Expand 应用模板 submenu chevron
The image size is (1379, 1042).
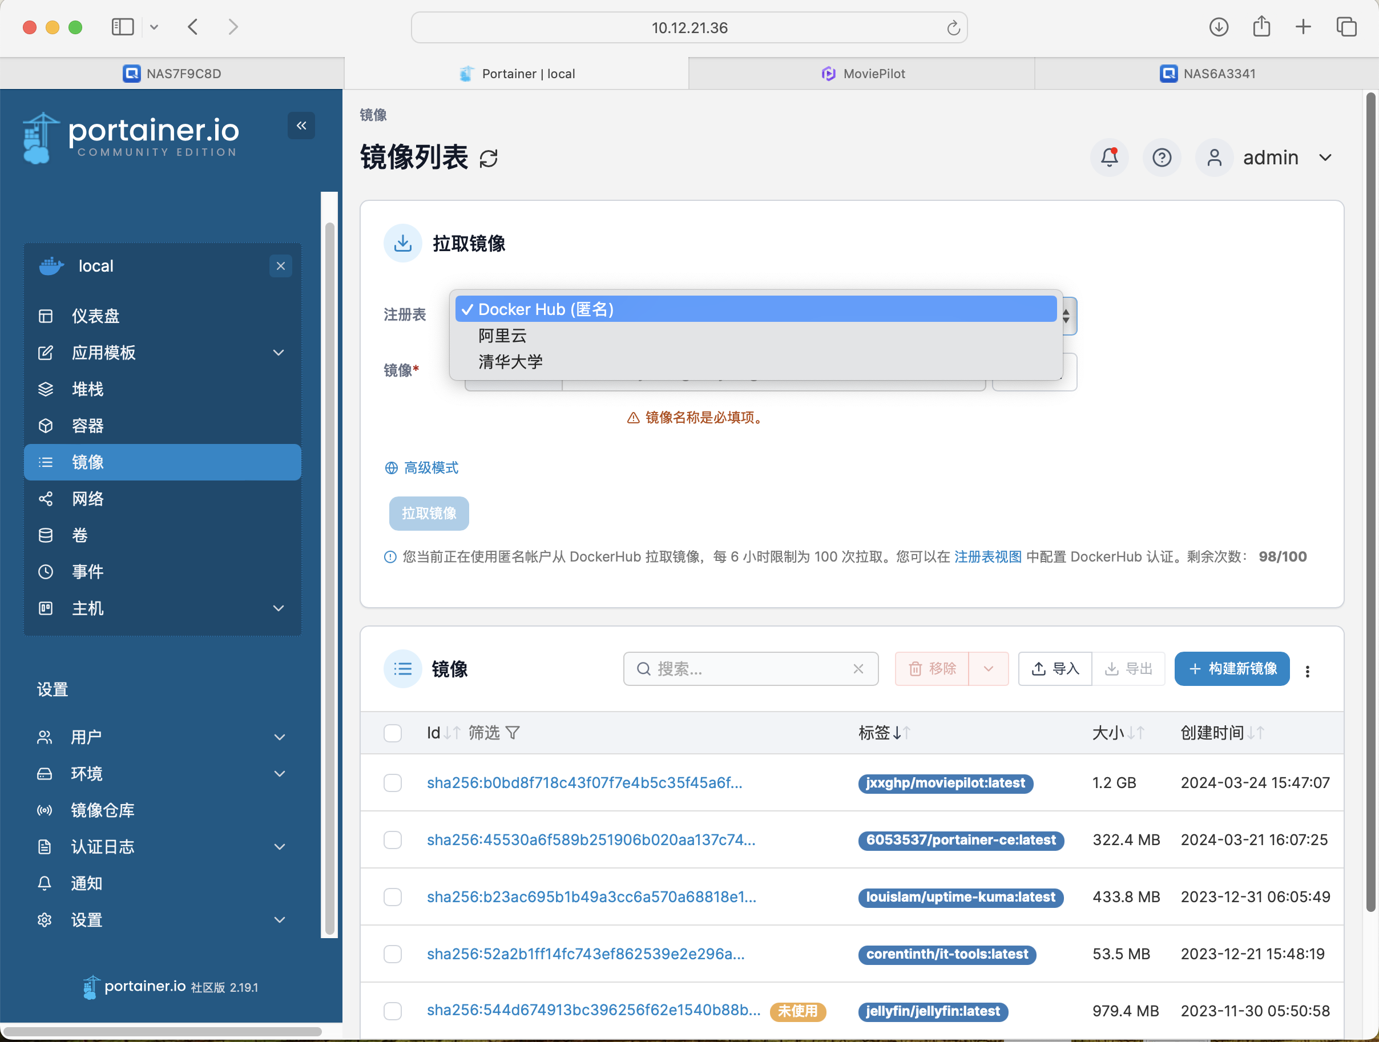[279, 352]
